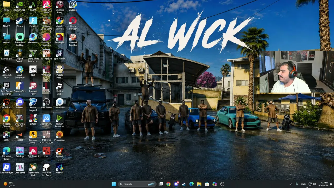This screenshot has width=334, height=188.
Task: Select the Crab Game desktop shortcut
Action: click(x=20, y=169)
